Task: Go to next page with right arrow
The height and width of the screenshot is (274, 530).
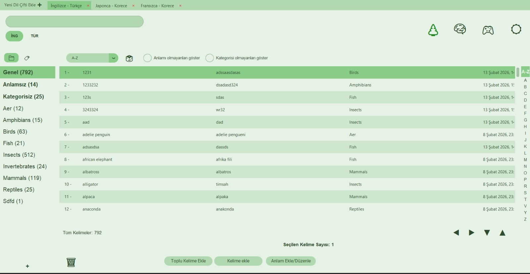Action: (471, 233)
